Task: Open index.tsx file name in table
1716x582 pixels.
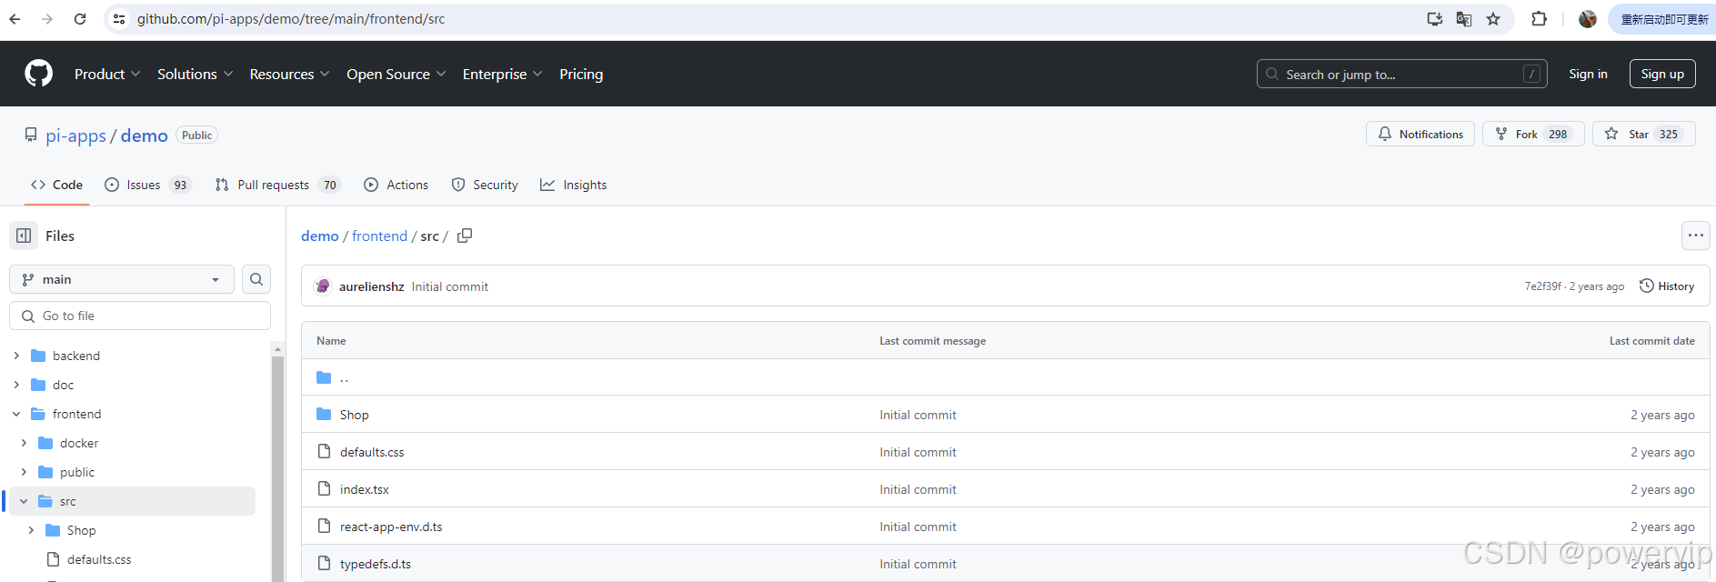Action: [x=365, y=489]
